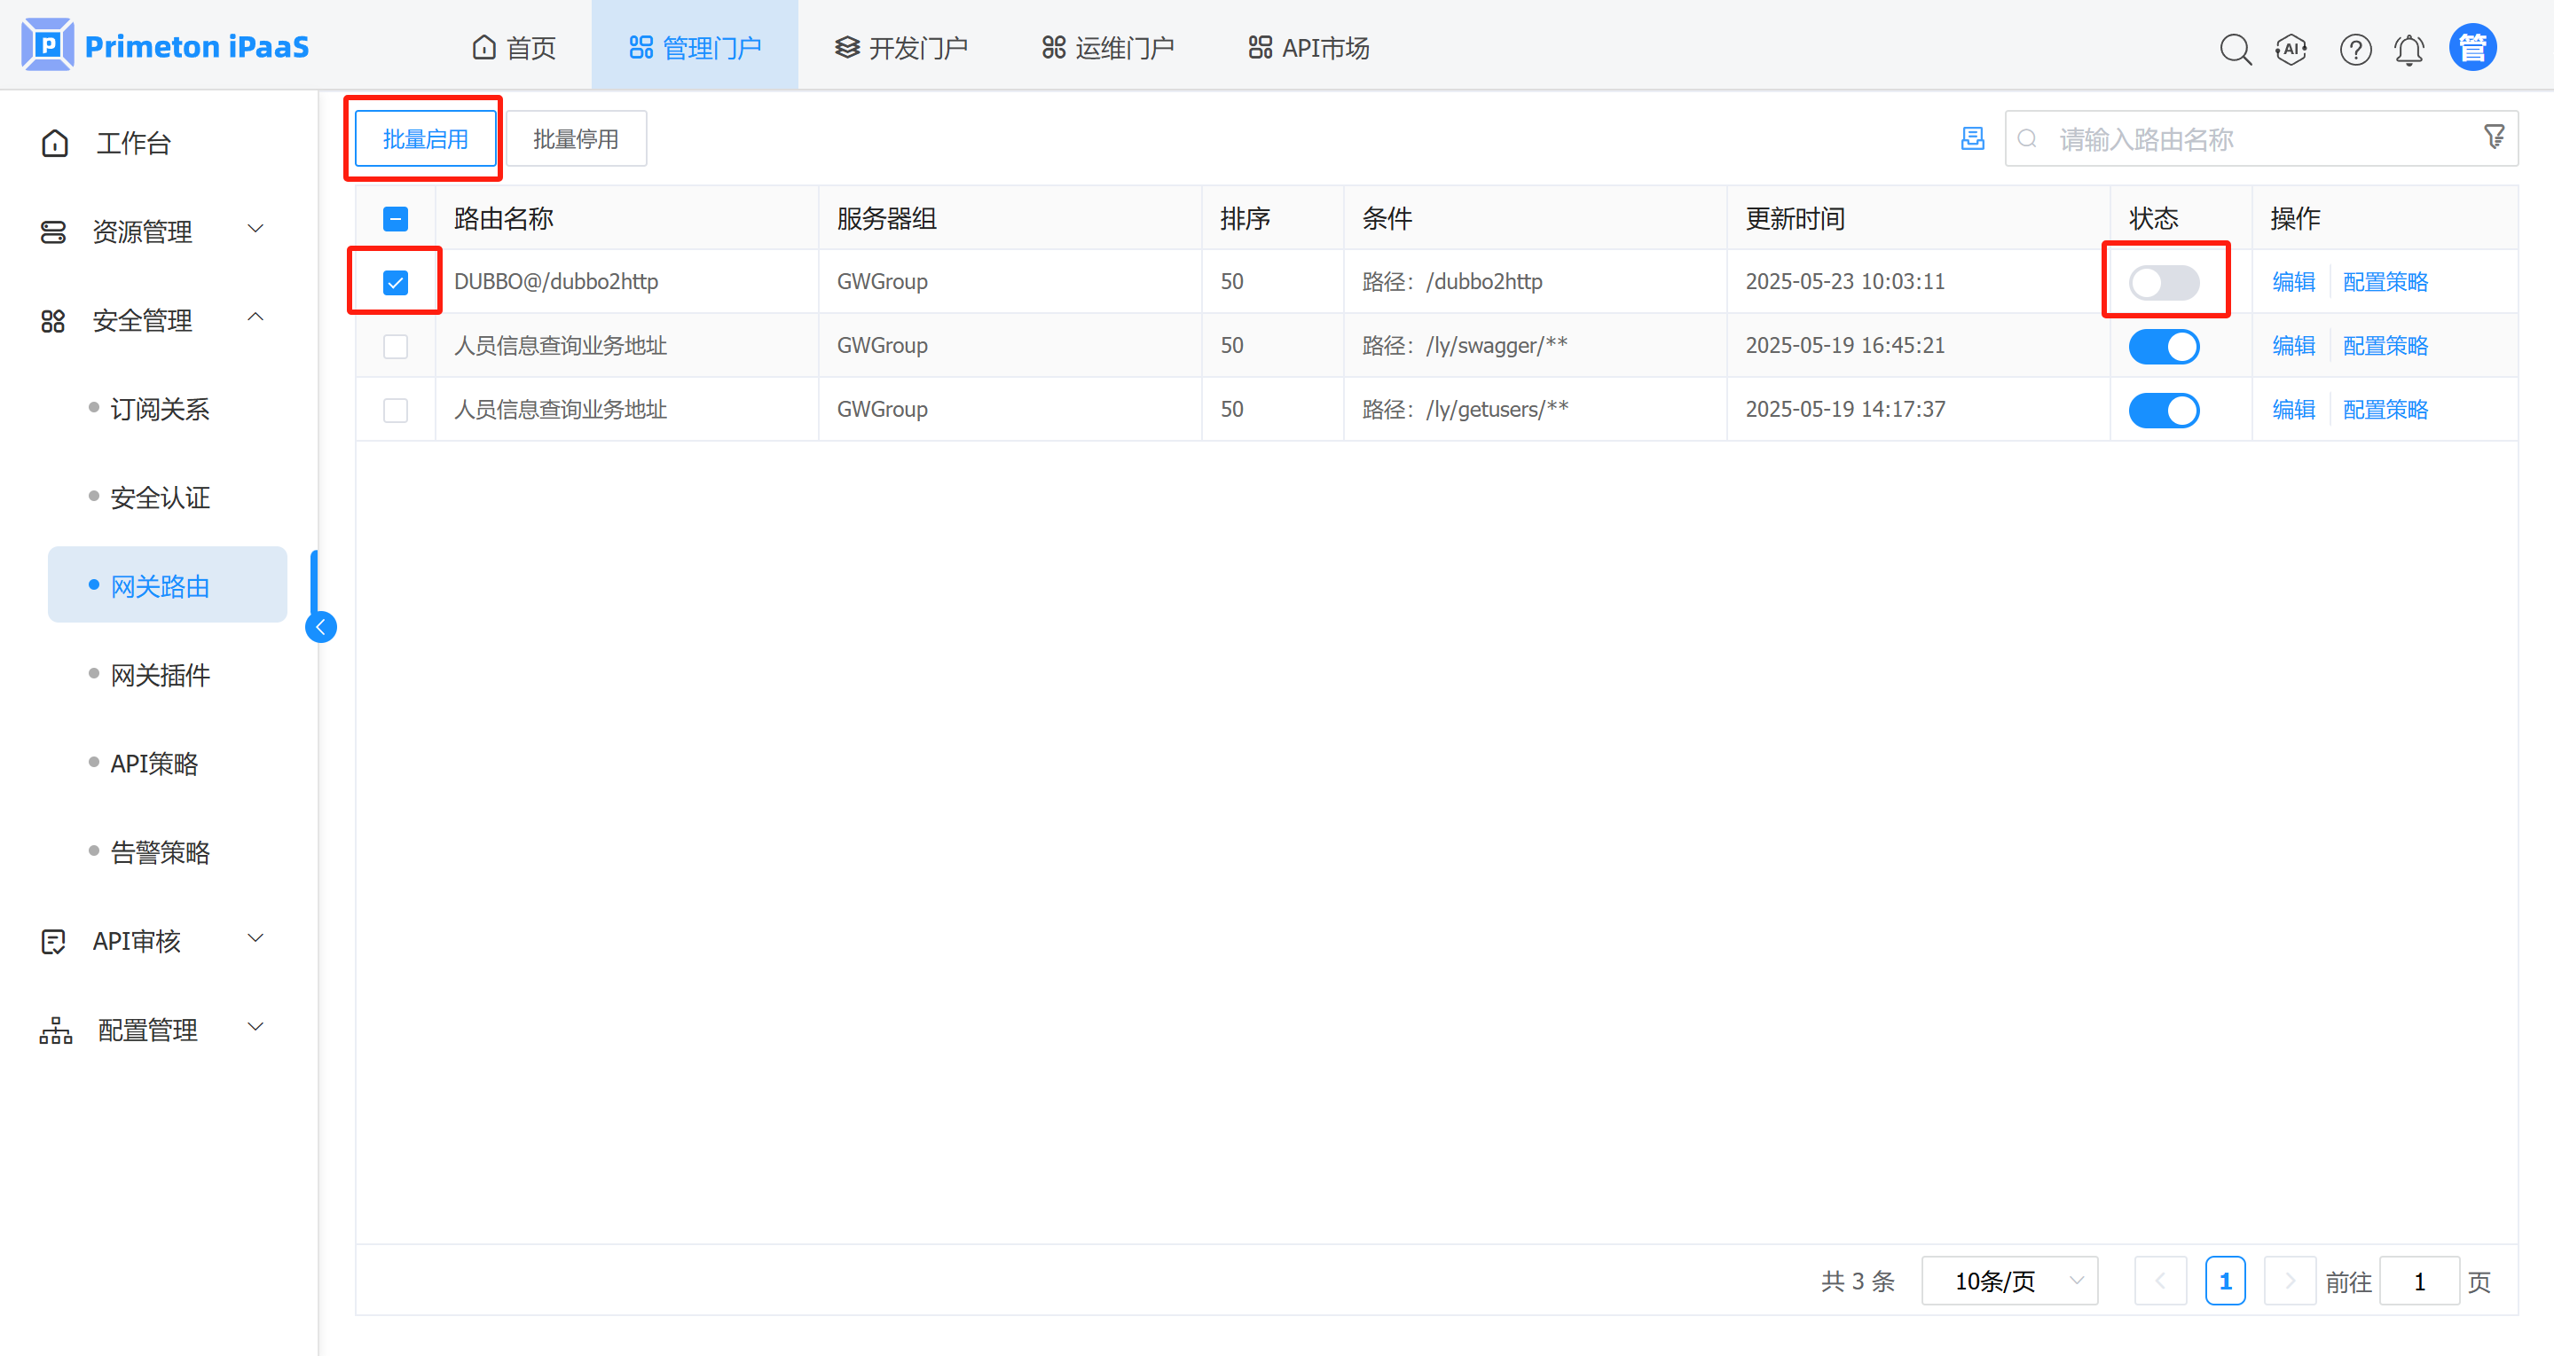Open the notification bell
The image size is (2554, 1356).
point(2409,49)
